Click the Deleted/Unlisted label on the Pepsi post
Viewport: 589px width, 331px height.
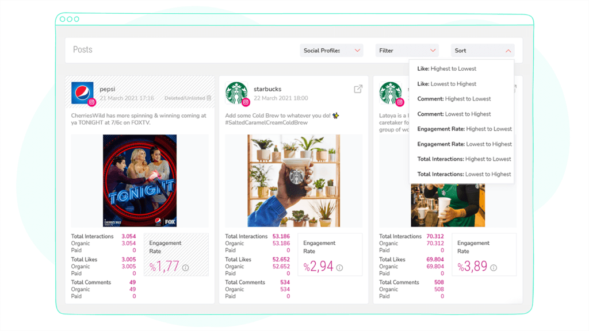tap(185, 98)
